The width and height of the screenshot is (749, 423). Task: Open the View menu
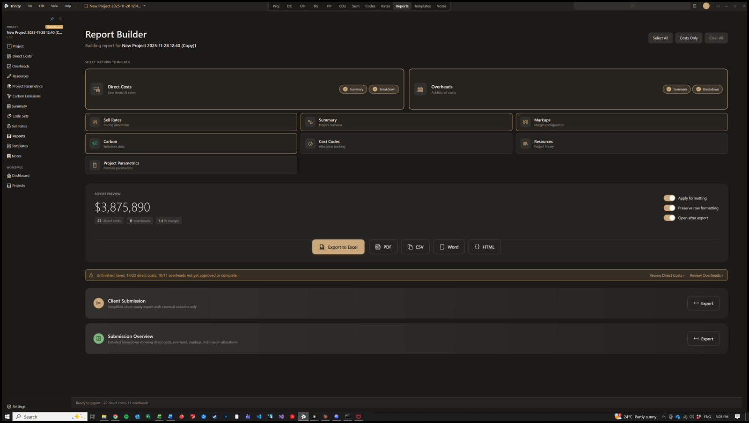point(54,6)
